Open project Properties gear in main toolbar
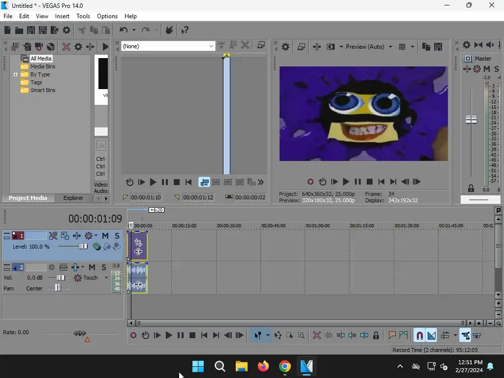 pos(66,30)
